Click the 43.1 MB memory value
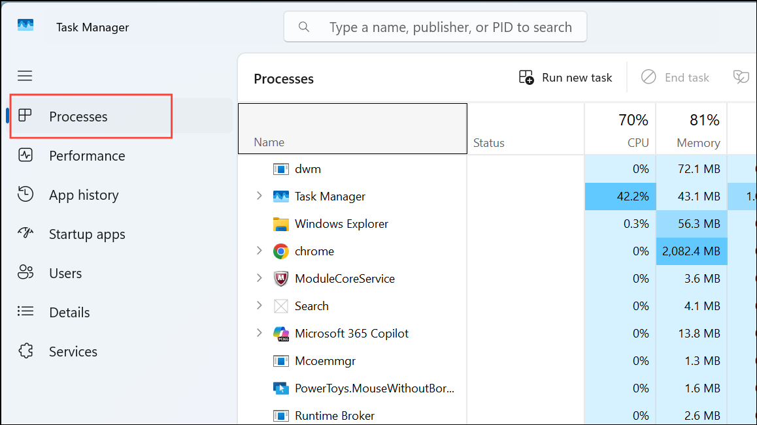 pyautogui.click(x=699, y=197)
